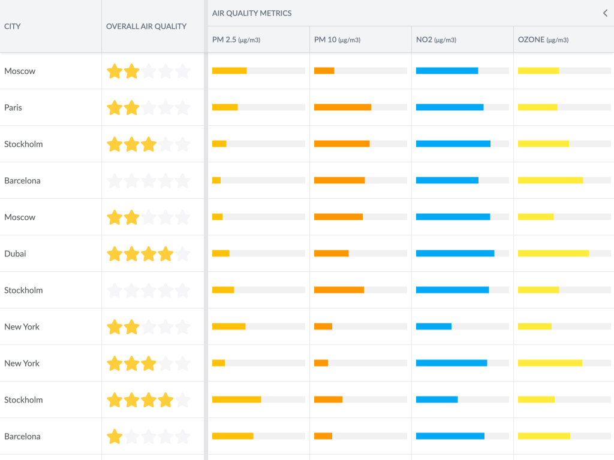Click first empty star in unrated Stockholm row

pyautogui.click(x=115, y=290)
